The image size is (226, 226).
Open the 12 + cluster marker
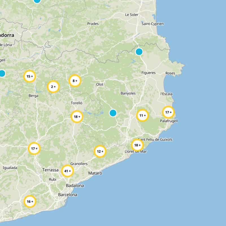[100, 151]
